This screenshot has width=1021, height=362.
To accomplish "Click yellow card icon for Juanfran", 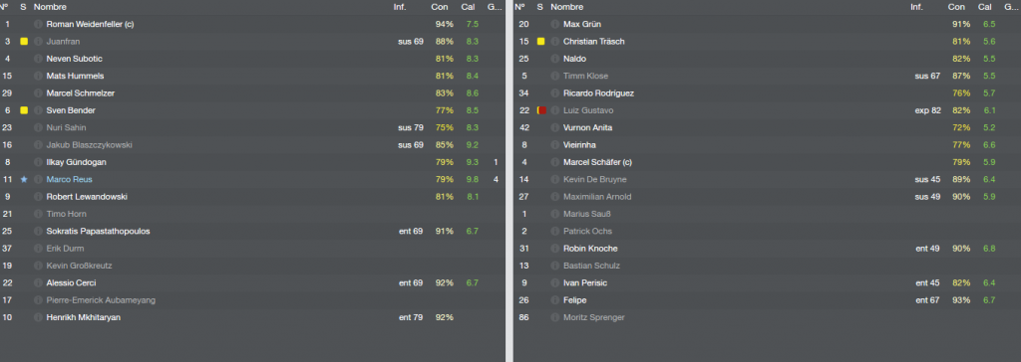I will click(24, 42).
